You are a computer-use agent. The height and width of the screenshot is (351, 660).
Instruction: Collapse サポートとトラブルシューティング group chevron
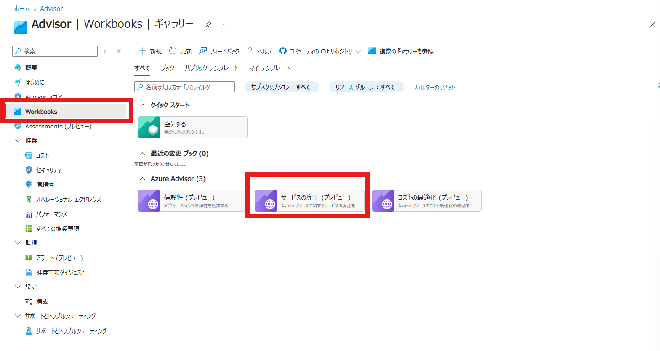(x=18, y=316)
